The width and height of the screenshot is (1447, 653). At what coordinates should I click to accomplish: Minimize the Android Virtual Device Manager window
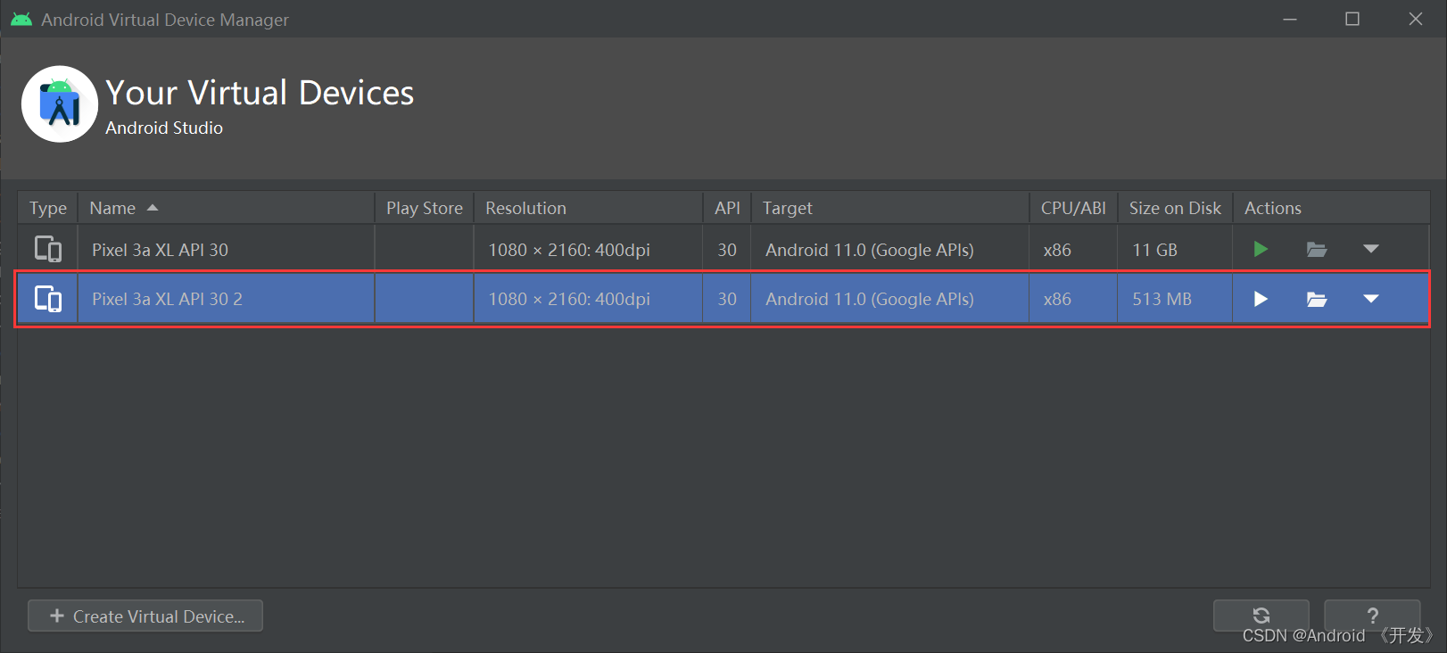(x=1290, y=19)
